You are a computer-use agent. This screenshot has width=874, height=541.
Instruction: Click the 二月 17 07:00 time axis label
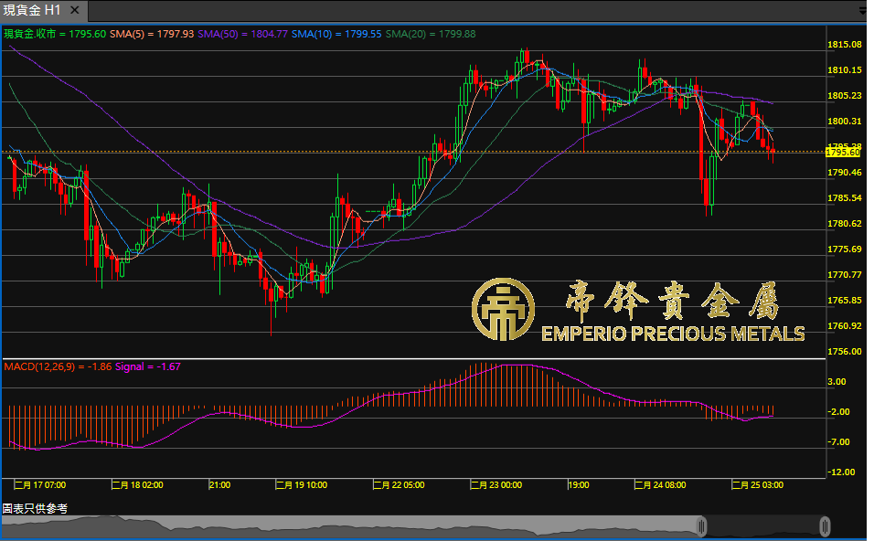(40, 485)
